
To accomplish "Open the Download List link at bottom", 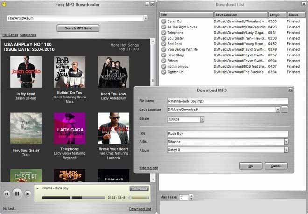I will click(140, 209).
